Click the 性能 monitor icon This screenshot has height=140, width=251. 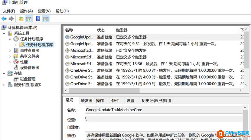pos(16,62)
